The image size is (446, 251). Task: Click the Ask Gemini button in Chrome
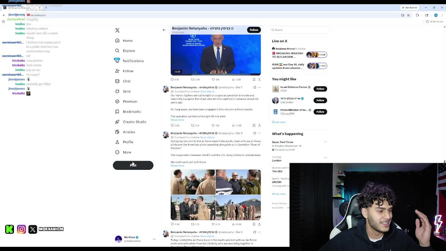click(409, 8)
